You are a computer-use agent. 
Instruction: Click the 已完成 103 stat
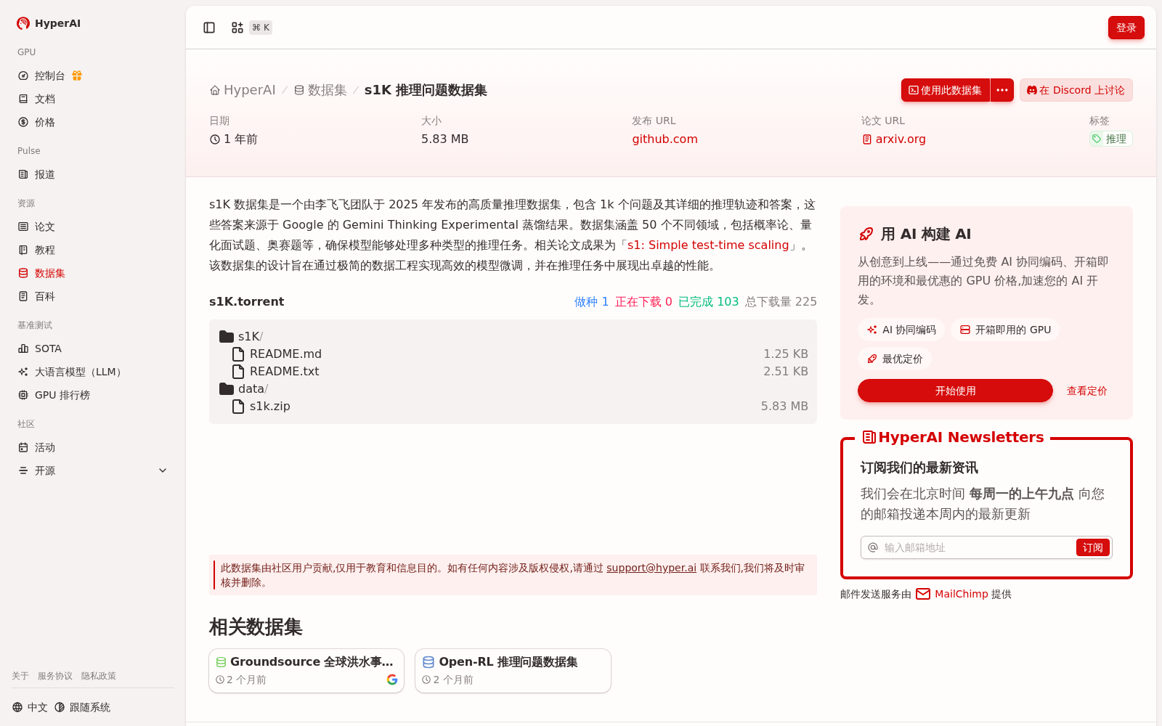[x=708, y=301]
